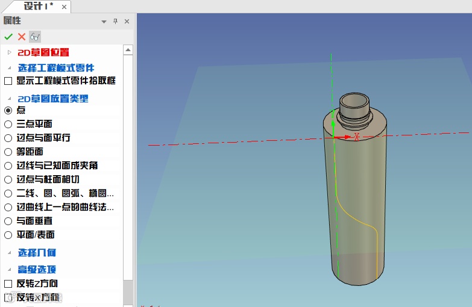Select the 三点平面 radio option
Viewport: 472px width, 307px height.
tap(8, 124)
